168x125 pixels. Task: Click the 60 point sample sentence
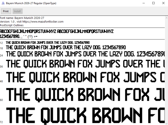[85, 95]
